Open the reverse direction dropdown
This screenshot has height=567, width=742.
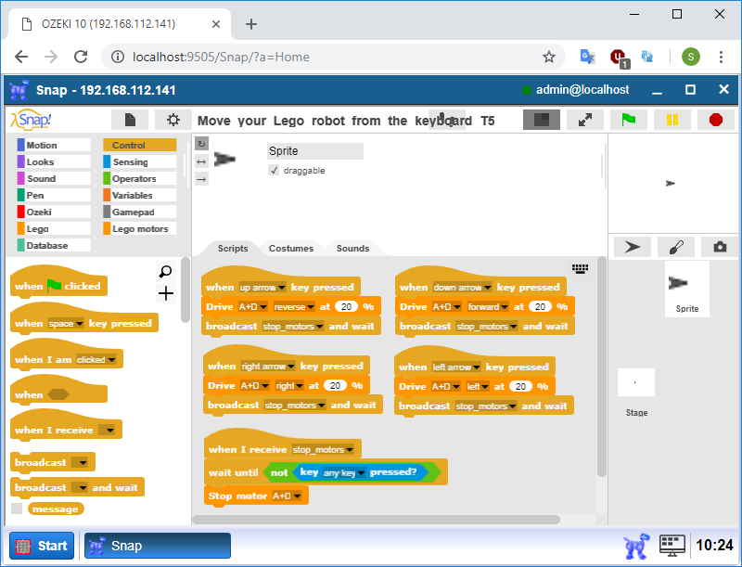[294, 306]
